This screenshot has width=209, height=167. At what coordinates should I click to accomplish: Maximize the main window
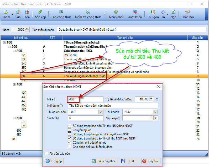point(190,4)
